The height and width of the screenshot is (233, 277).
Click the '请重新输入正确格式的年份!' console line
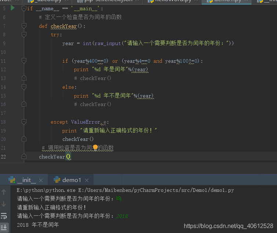(x=52, y=207)
